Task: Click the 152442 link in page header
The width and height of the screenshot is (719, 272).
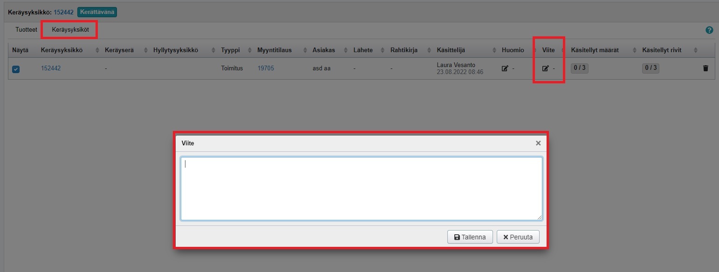Action: tap(63, 12)
